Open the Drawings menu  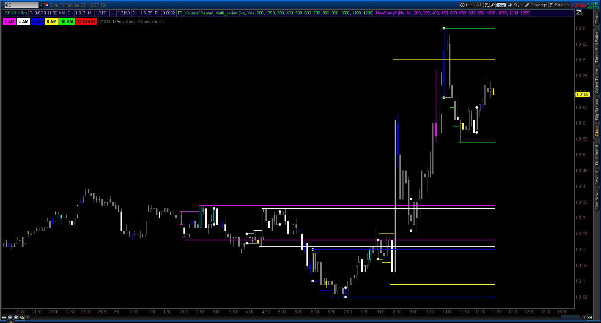tap(536, 5)
